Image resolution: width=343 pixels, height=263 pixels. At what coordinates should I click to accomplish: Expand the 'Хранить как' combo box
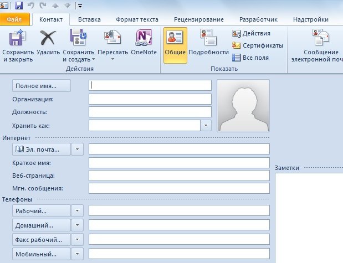point(206,126)
